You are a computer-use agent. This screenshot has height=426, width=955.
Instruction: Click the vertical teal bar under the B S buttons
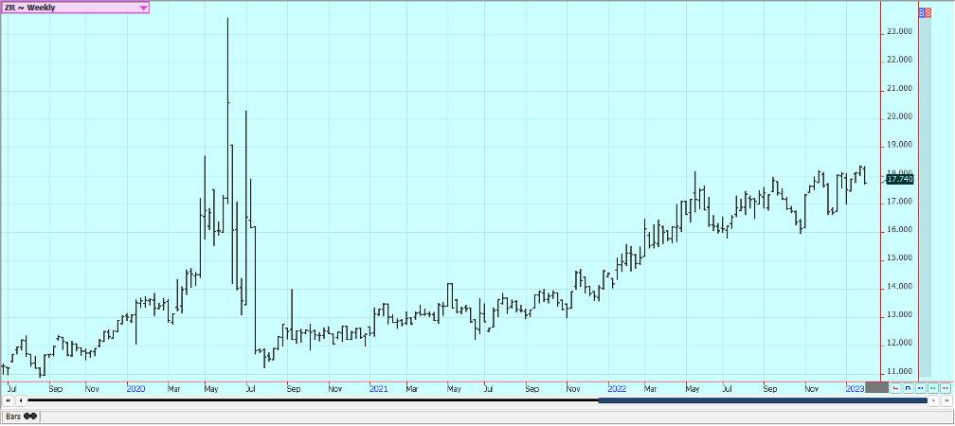click(x=925, y=197)
